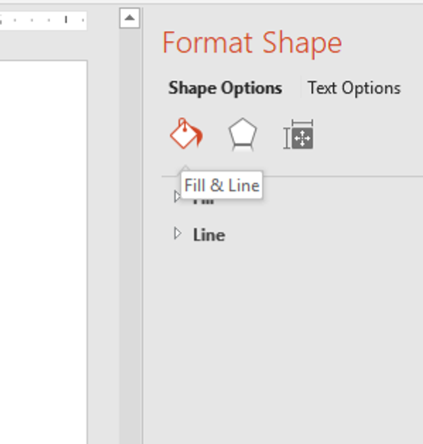Click the Format Shape pane title
423x444 pixels.
click(252, 43)
